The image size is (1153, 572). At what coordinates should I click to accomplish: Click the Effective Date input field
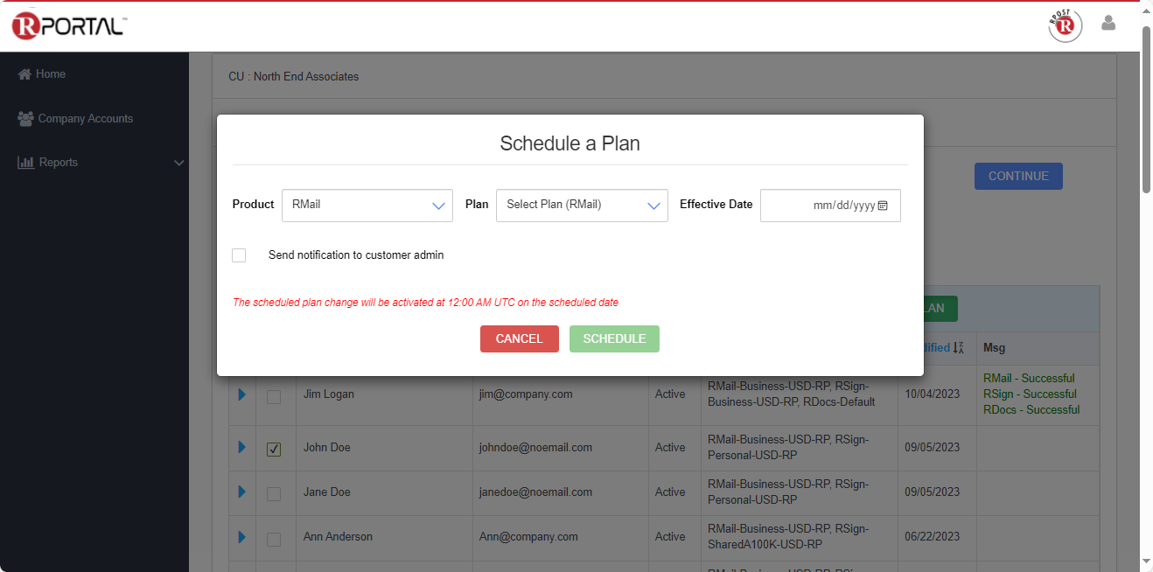[818, 206]
